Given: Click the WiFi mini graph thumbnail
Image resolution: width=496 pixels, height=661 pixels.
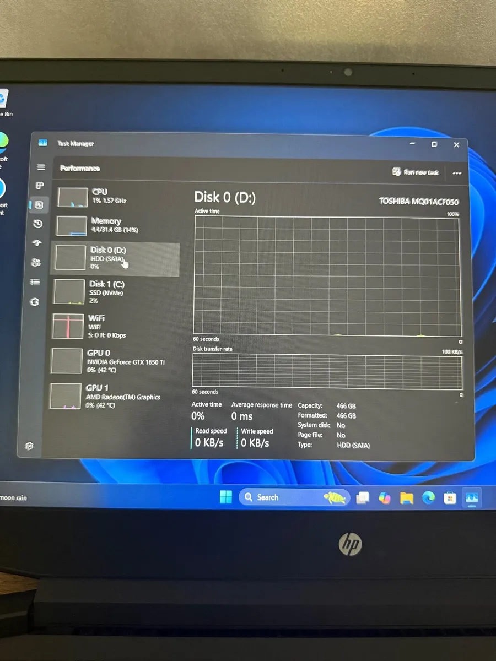Looking at the screenshot, I should (x=67, y=326).
